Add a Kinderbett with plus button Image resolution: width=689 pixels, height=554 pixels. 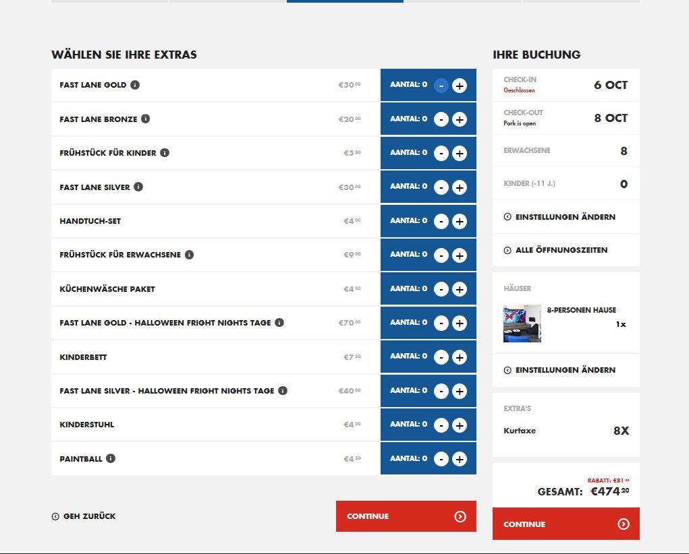[459, 357]
